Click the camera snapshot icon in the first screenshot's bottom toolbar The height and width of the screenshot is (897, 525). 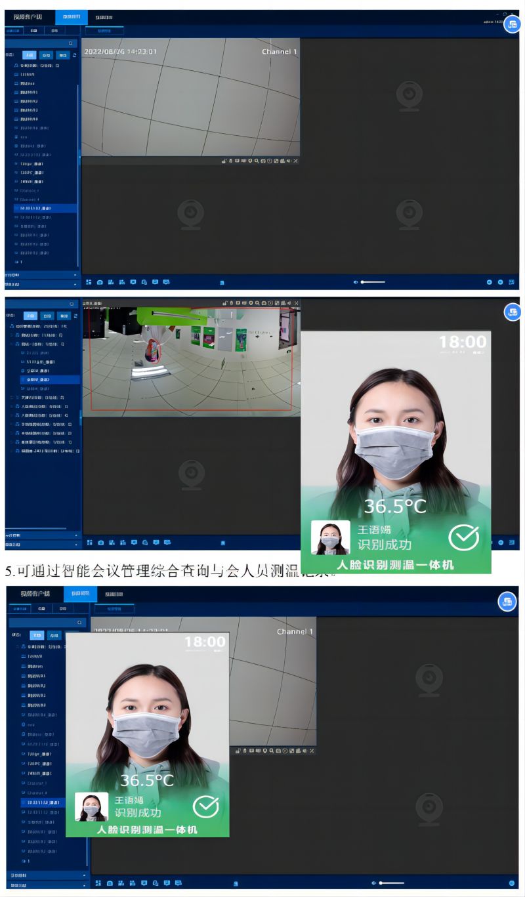100,282
